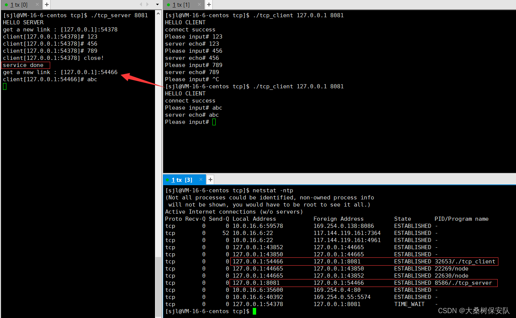Click 'server echo# abc' line

click(192, 115)
